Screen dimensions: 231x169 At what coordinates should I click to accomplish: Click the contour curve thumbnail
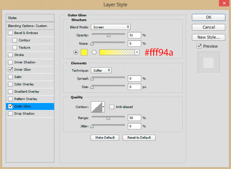tap(97, 107)
